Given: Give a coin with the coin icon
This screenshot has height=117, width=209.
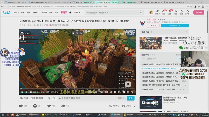Looking at the screenshot, I should pyautogui.click(x=35, y=106).
